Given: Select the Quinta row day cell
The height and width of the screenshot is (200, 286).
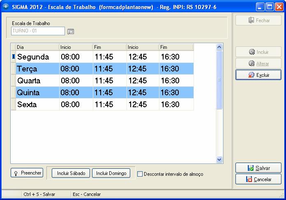Looking at the screenshot, I should coord(37,92).
